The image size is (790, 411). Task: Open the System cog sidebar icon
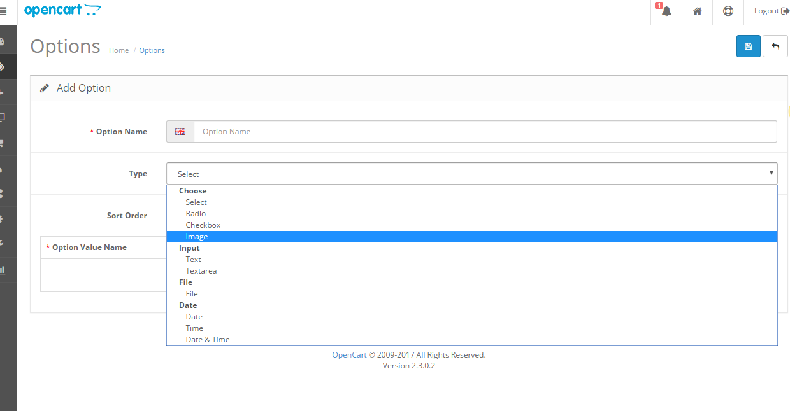pyautogui.click(x=2, y=219)
